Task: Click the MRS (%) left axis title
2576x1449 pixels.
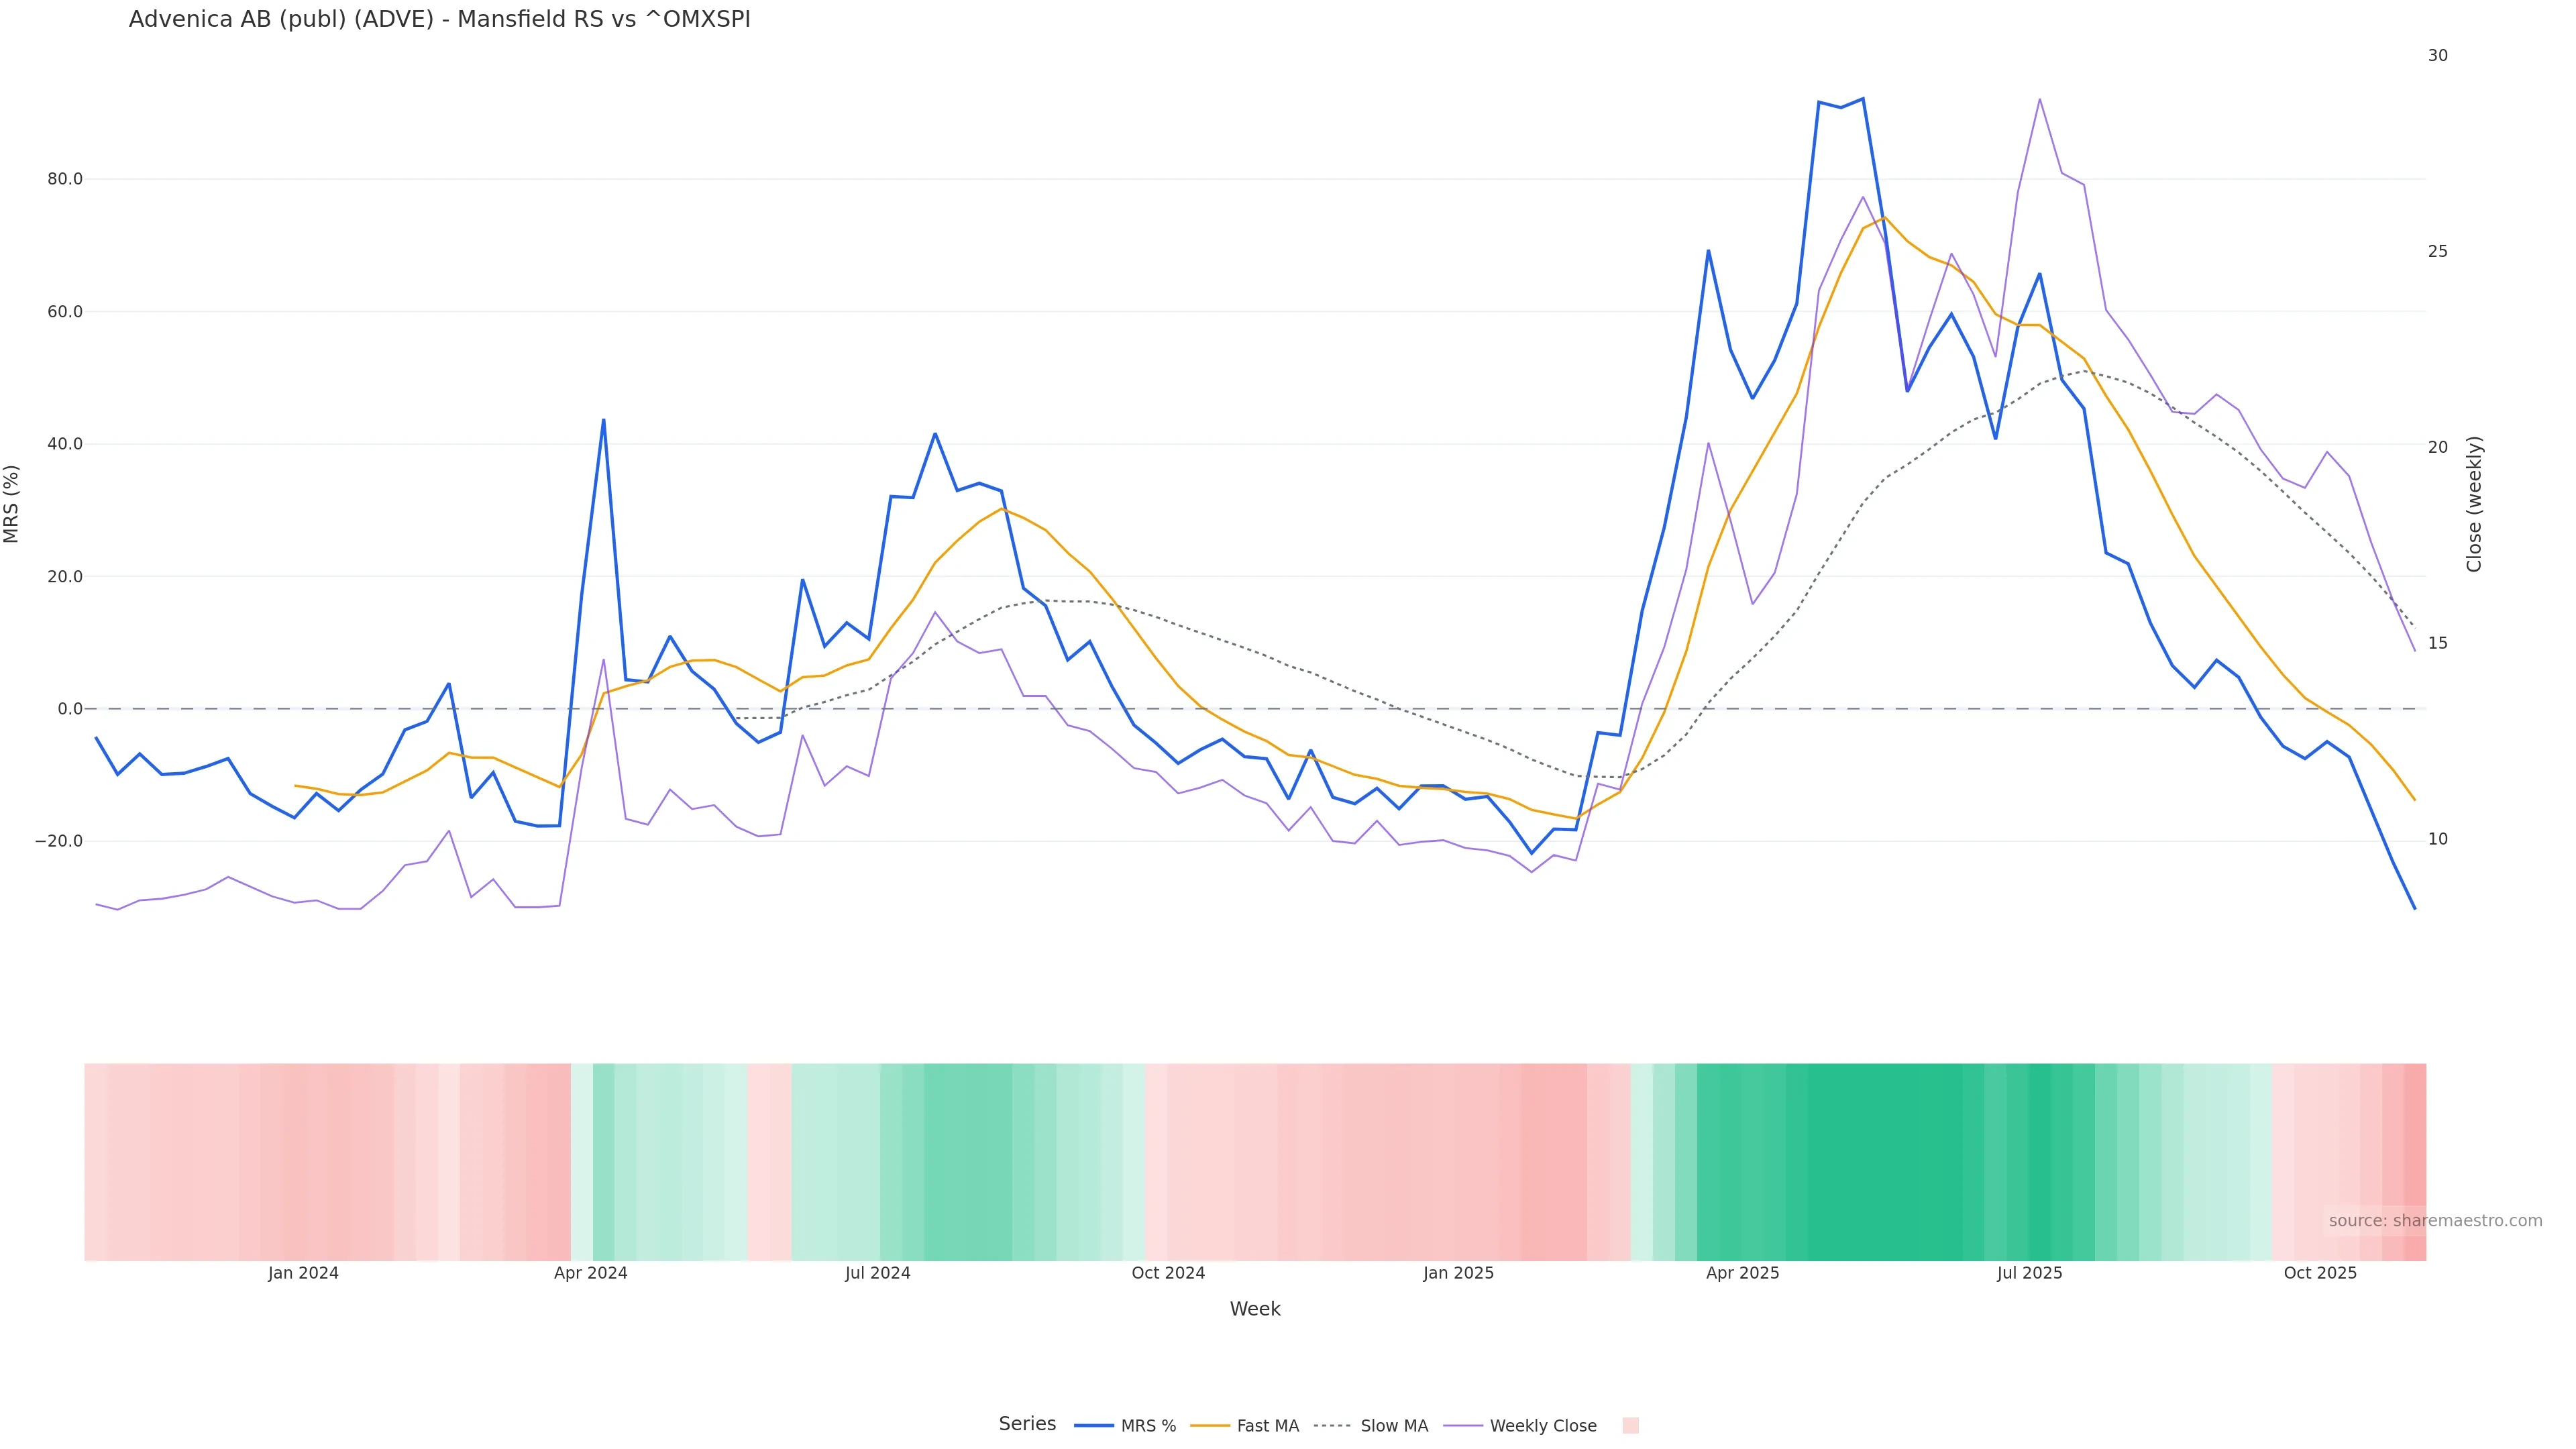Action: (x=12, y=504)
